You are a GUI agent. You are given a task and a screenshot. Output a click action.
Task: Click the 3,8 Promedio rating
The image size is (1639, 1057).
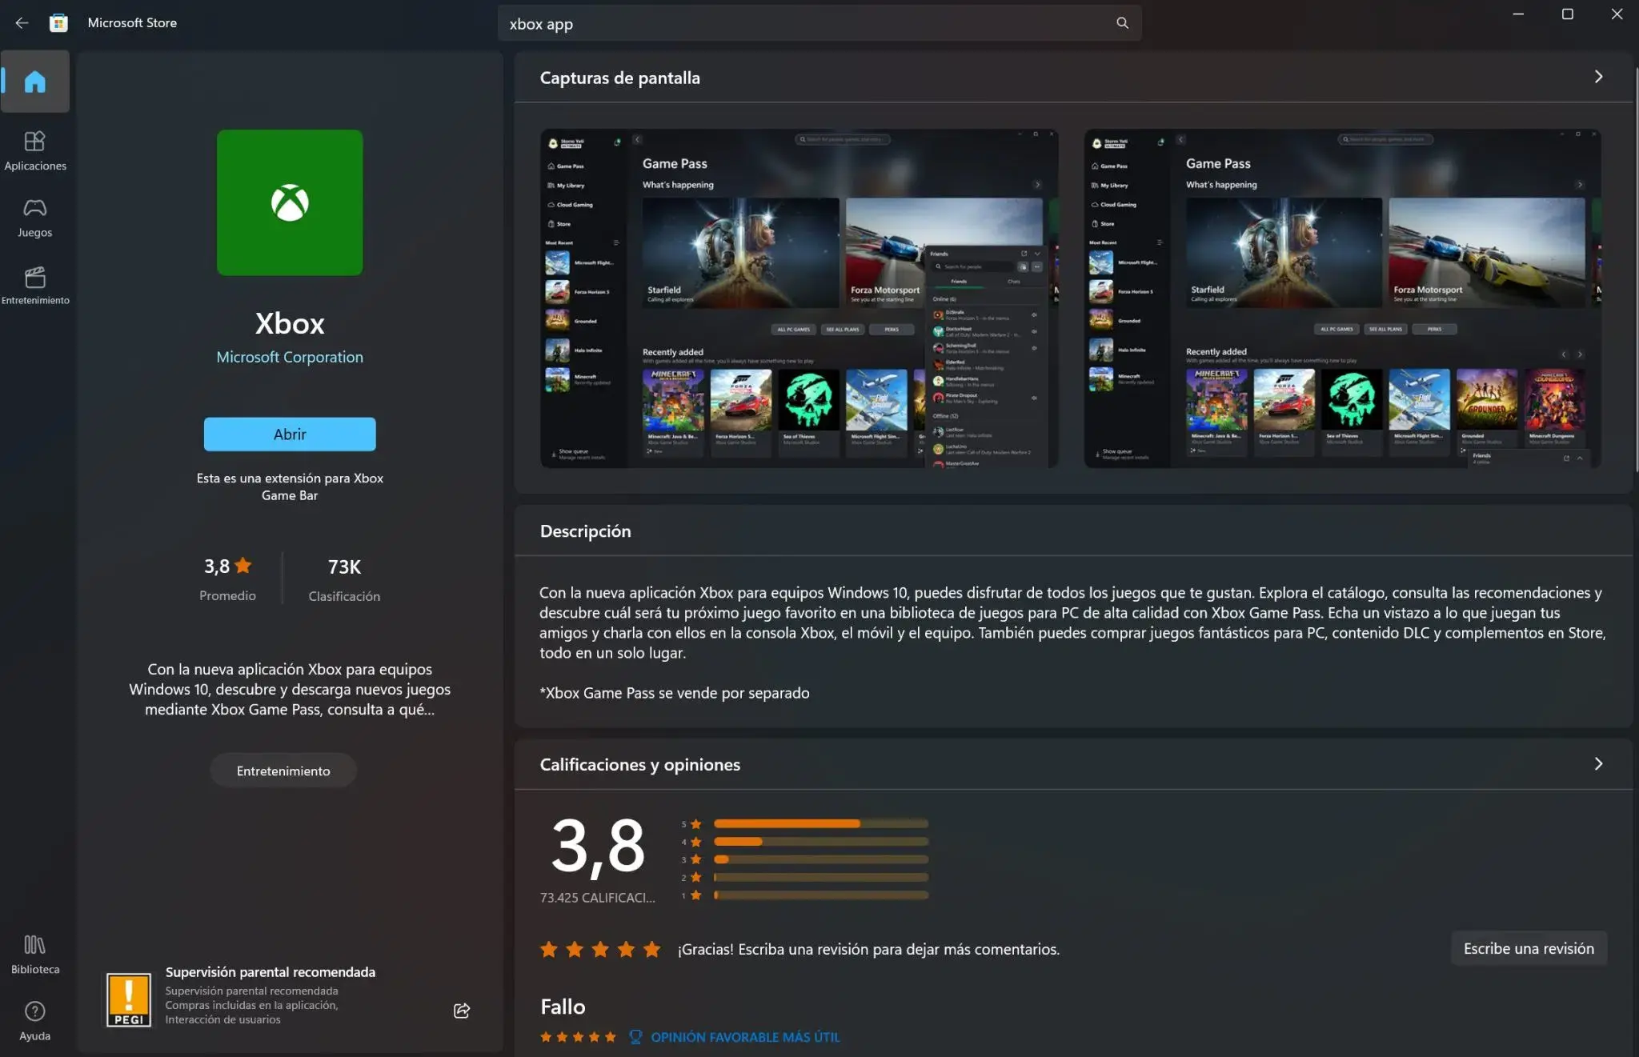click(227, 579)
